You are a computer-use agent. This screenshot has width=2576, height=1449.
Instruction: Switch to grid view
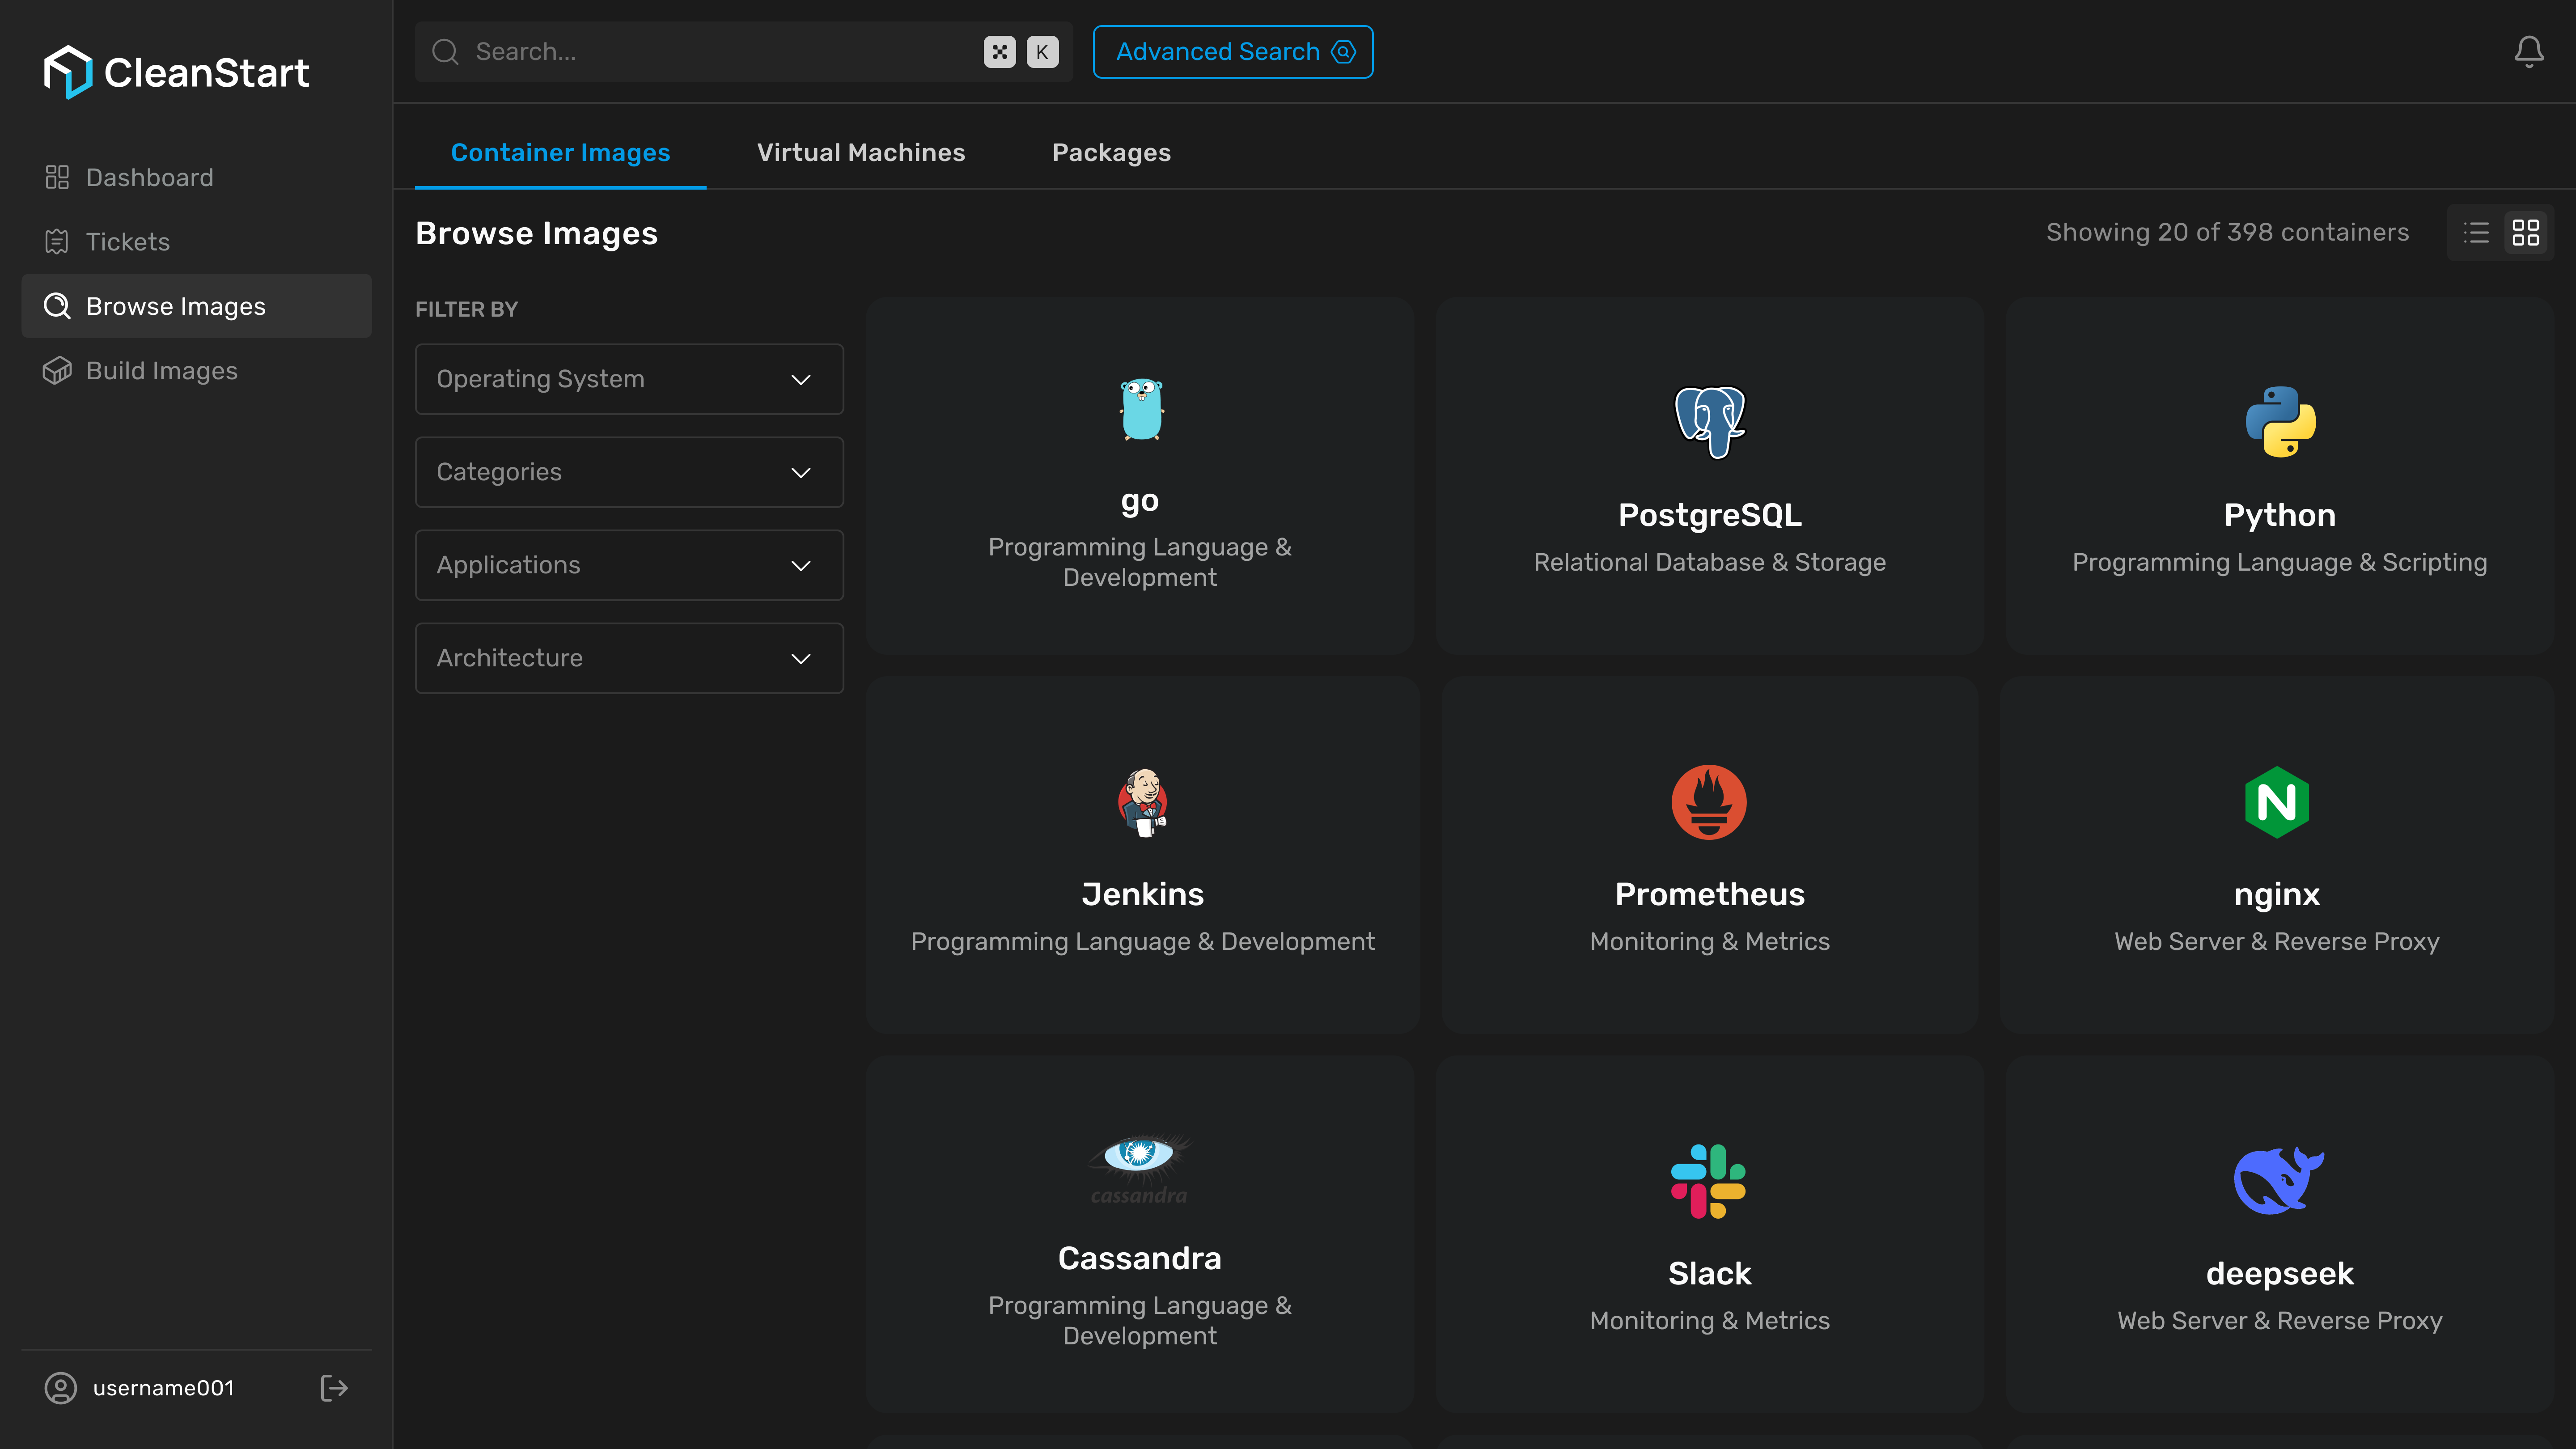(x=2526, y=233)
